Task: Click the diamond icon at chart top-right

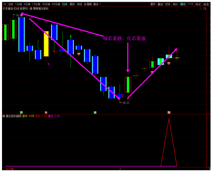Action: pos(200,9)
